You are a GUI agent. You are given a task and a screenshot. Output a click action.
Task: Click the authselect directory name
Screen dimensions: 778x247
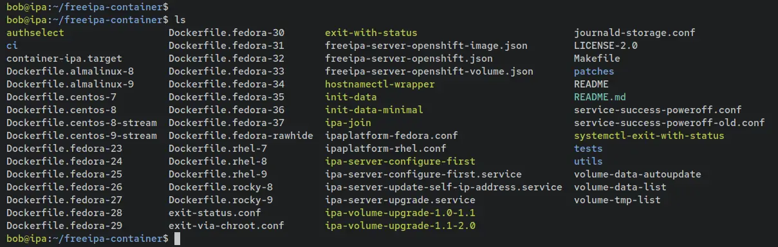35,33
